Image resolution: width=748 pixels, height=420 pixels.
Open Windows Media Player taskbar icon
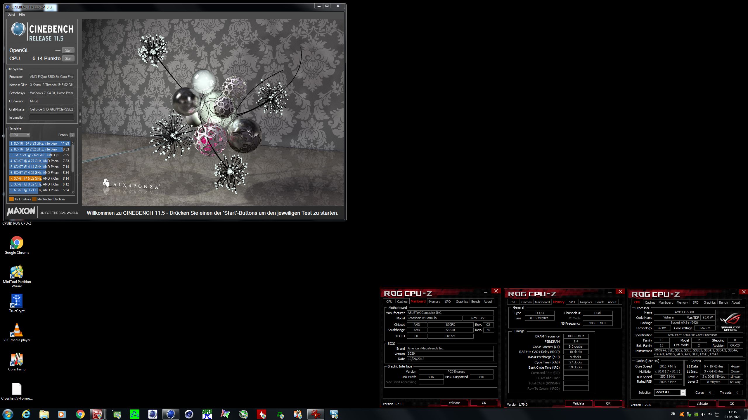point(62,414)
